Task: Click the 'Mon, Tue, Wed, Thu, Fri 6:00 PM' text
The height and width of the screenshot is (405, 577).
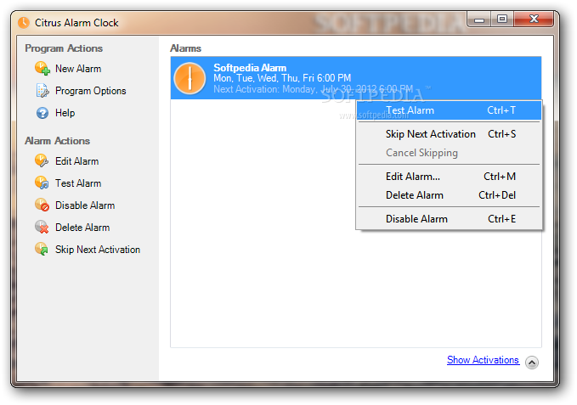Action: (282, 78)
